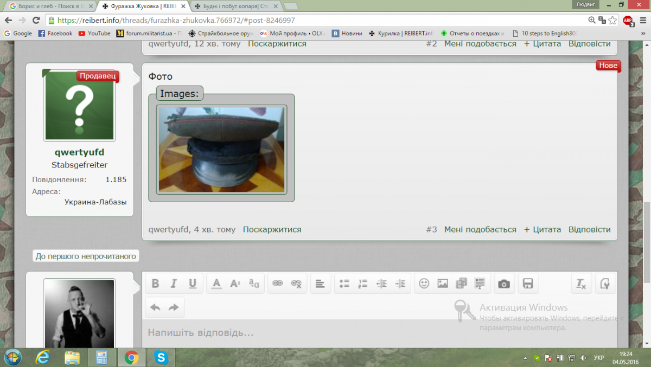Open the font family dropdown
The height and width of the screenshot is (367, 651).
point(253,284)
